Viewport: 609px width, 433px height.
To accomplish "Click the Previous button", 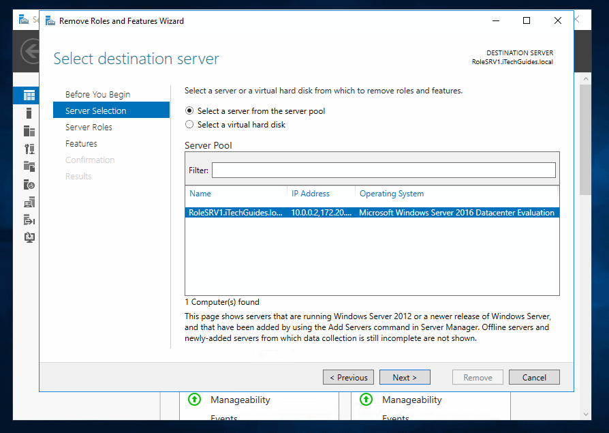I will (348, 376).
